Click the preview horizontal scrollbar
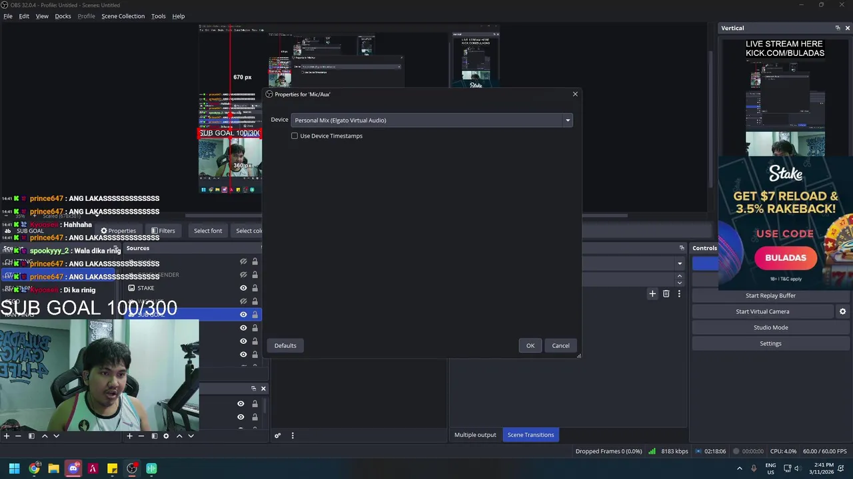This screenshot has height=479, width=853. click(x=407, y=216)
